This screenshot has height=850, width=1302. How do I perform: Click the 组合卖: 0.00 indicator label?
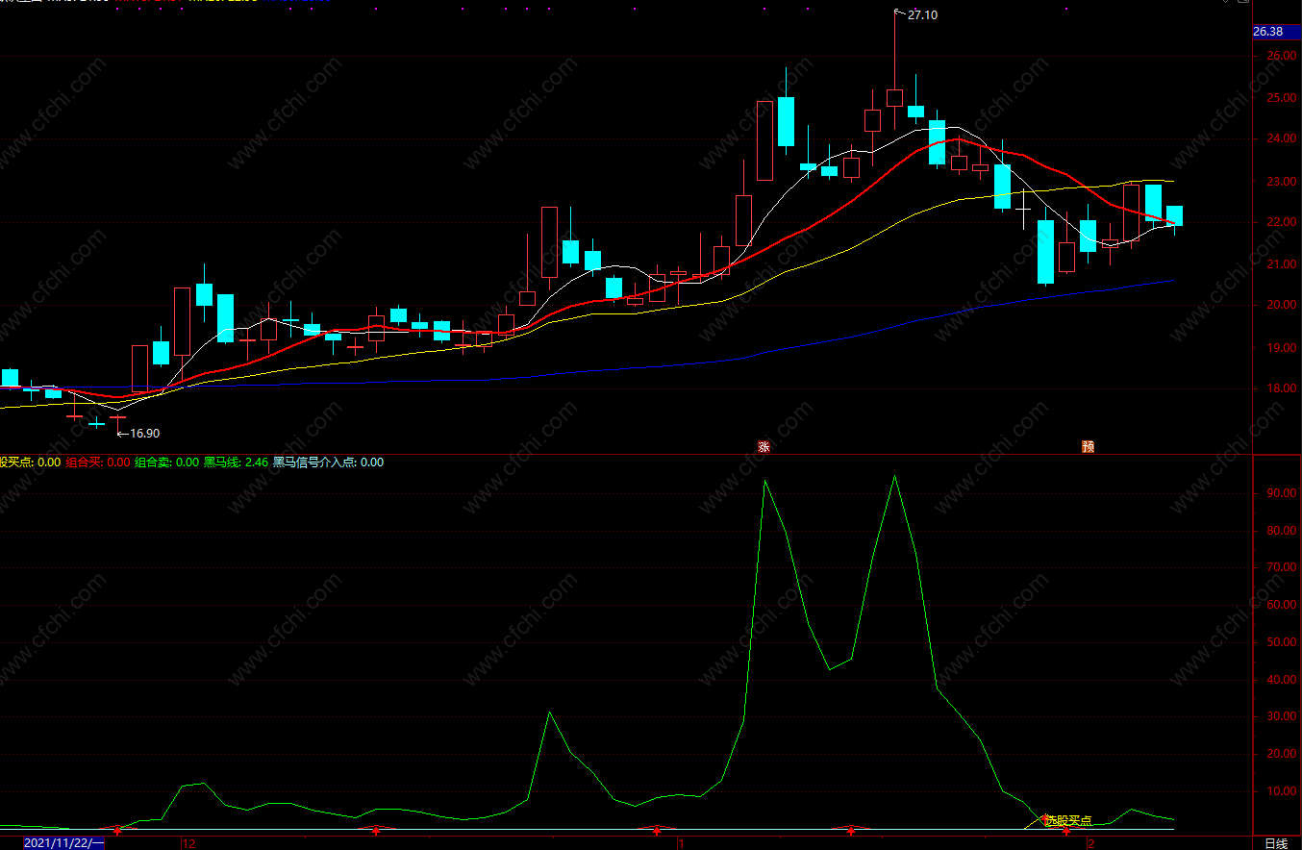pos(166,462)
